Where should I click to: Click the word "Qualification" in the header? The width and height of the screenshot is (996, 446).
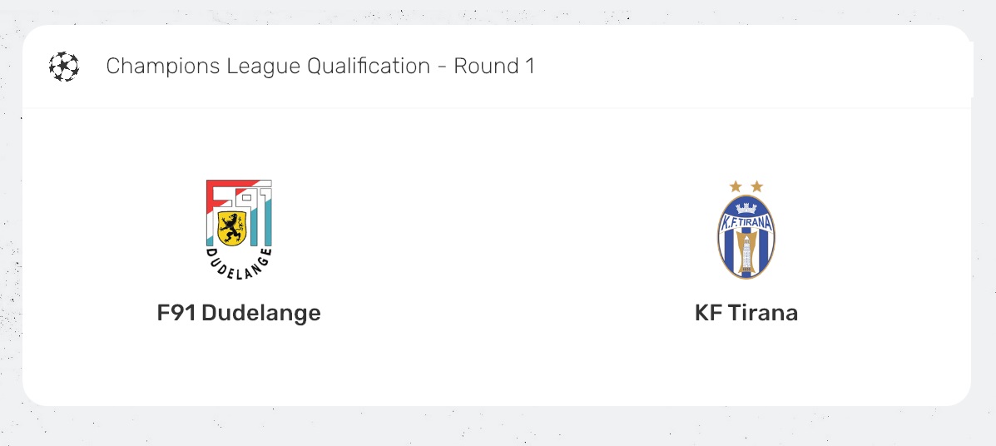[x=369, y=67]
